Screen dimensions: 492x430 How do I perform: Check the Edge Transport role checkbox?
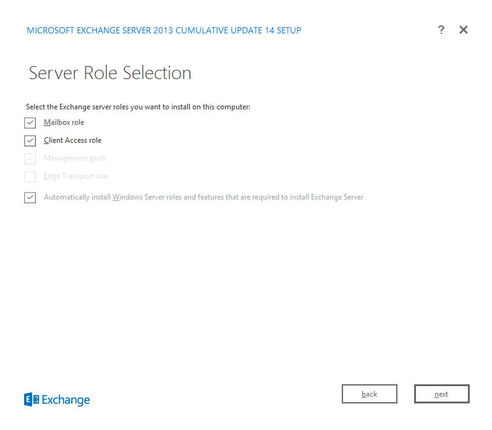coord(30,177)
